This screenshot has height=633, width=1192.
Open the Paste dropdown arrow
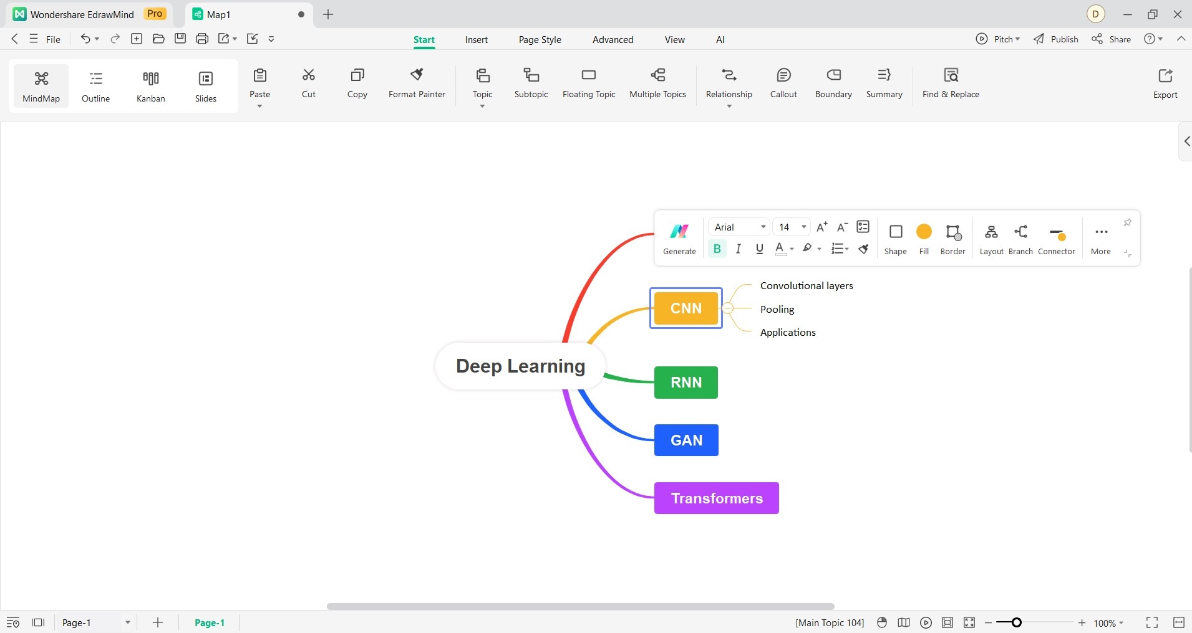click(259, 107)
